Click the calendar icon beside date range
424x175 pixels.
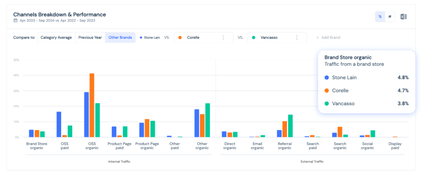[15, 20]
